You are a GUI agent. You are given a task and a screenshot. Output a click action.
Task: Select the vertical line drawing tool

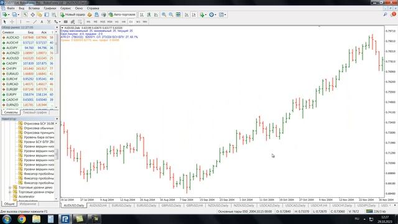click(21, 22)
